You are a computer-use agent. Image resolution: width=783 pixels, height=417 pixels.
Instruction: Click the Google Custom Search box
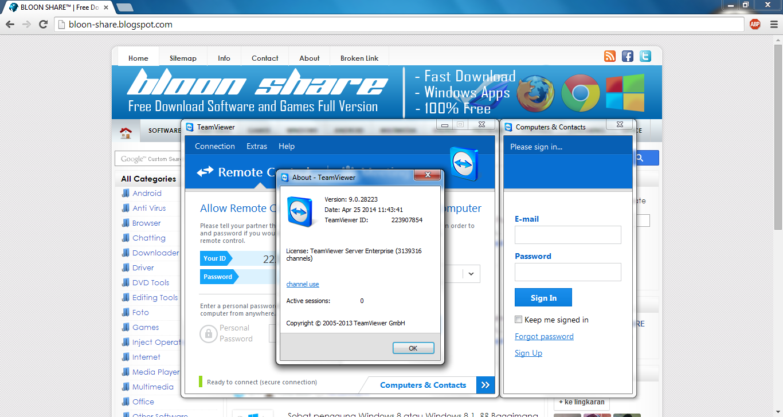148,159
